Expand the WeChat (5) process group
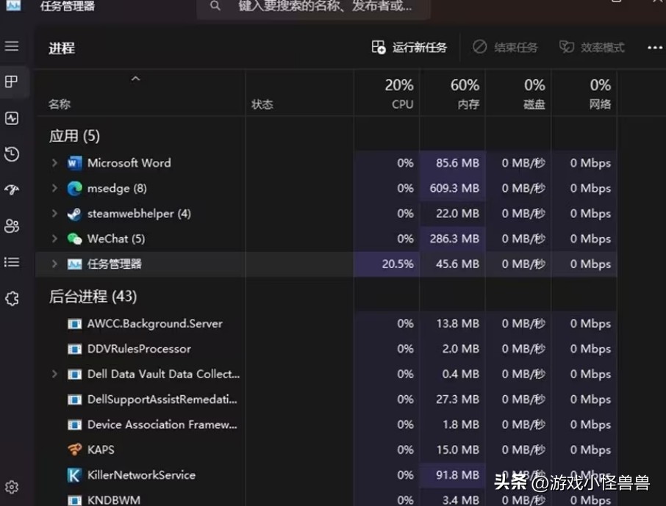666x506 pixels. [54, 239]
